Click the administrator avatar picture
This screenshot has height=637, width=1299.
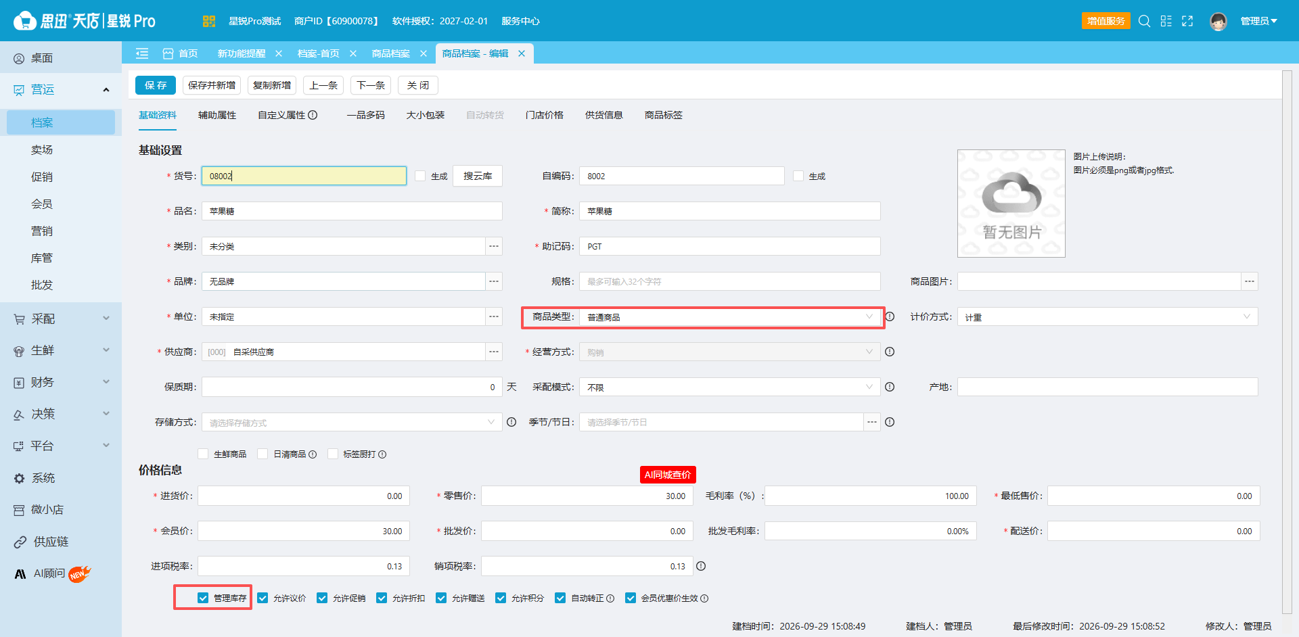[1218, 22]
